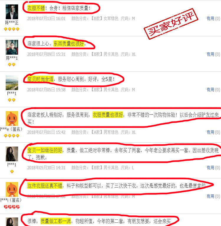This screenshot has width=221, height=226.
Task: Click the orange mascot avatar of l***e（匿名）
Action: click(12, 118)
